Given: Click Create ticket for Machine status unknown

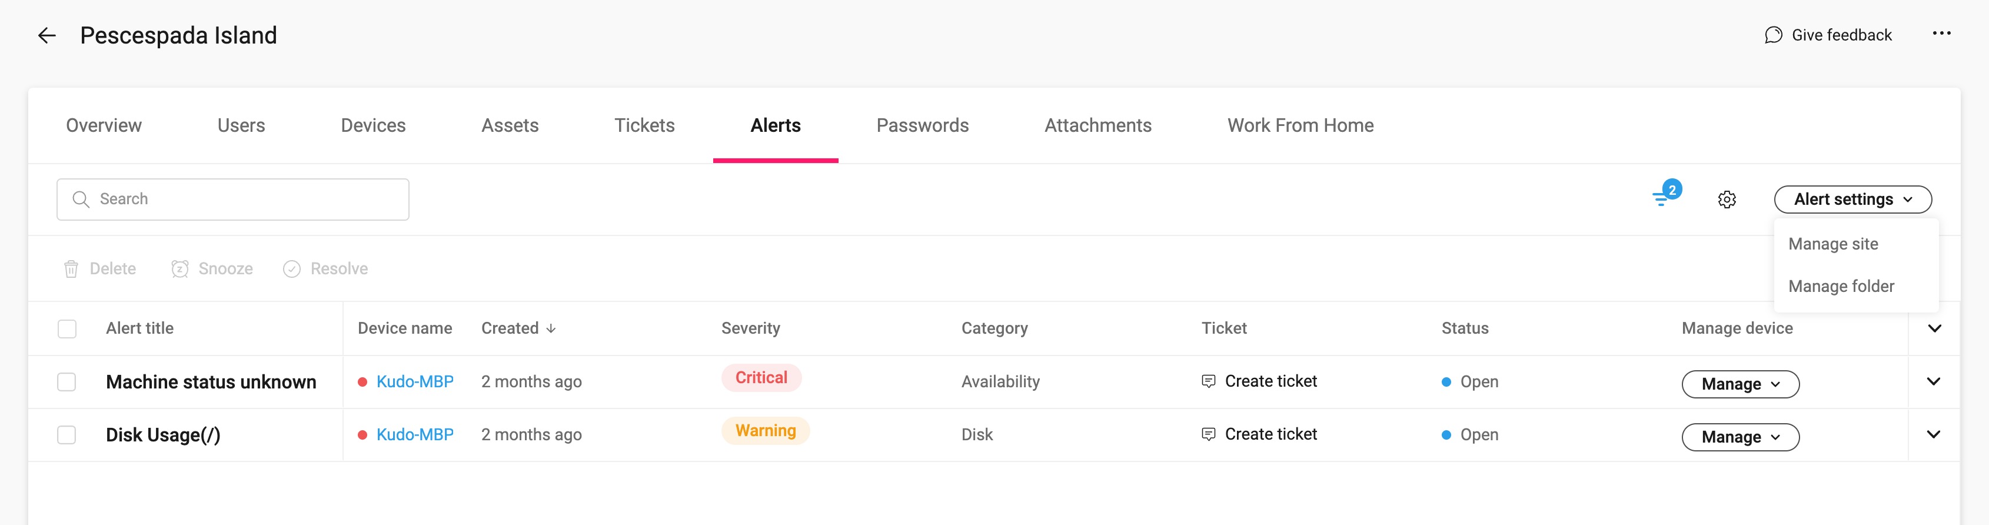Looking at the screenshot, I should tap(1270, 381).
